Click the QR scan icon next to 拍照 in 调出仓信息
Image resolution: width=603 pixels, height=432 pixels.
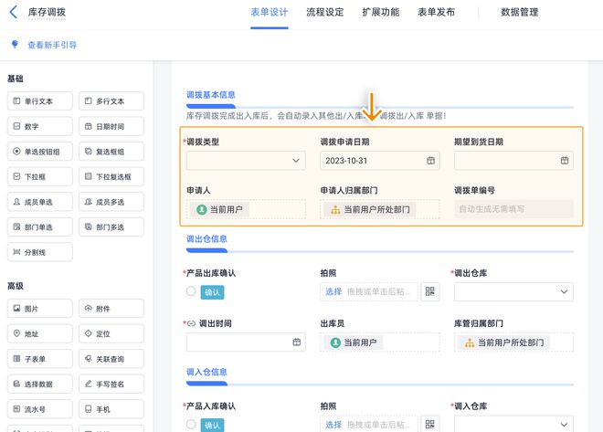pyautogui.click(x=430, y=291)
